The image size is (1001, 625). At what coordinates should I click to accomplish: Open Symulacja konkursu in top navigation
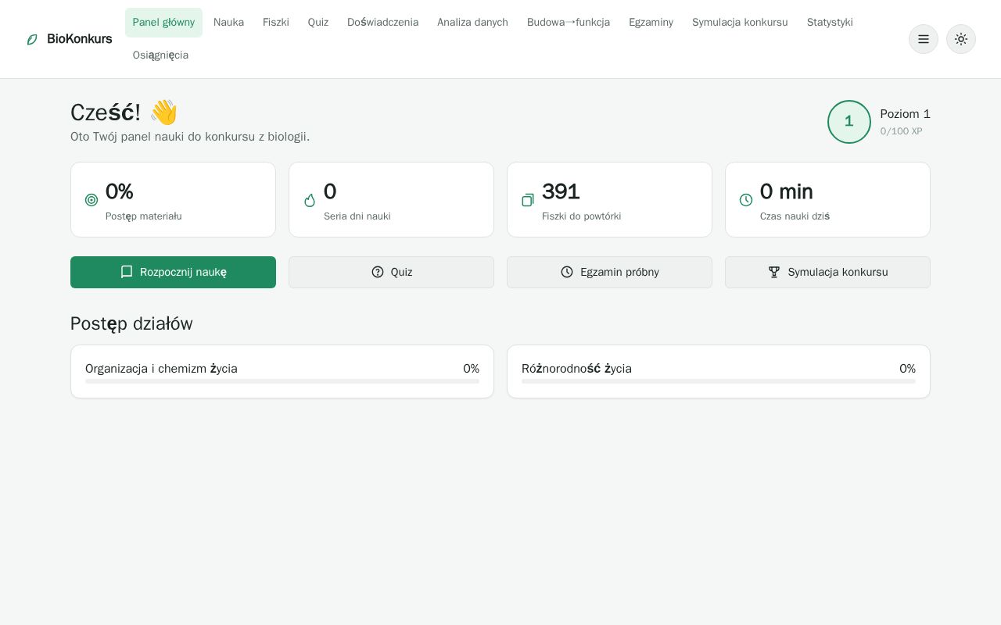tap(740, 23)
